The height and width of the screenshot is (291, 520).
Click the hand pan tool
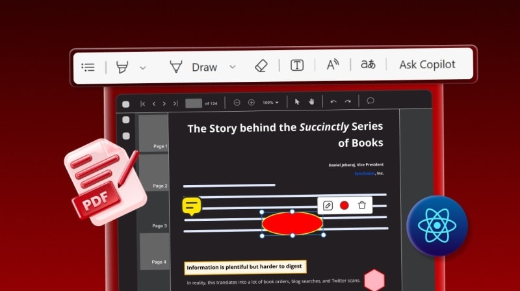click(x=311, y=102)
